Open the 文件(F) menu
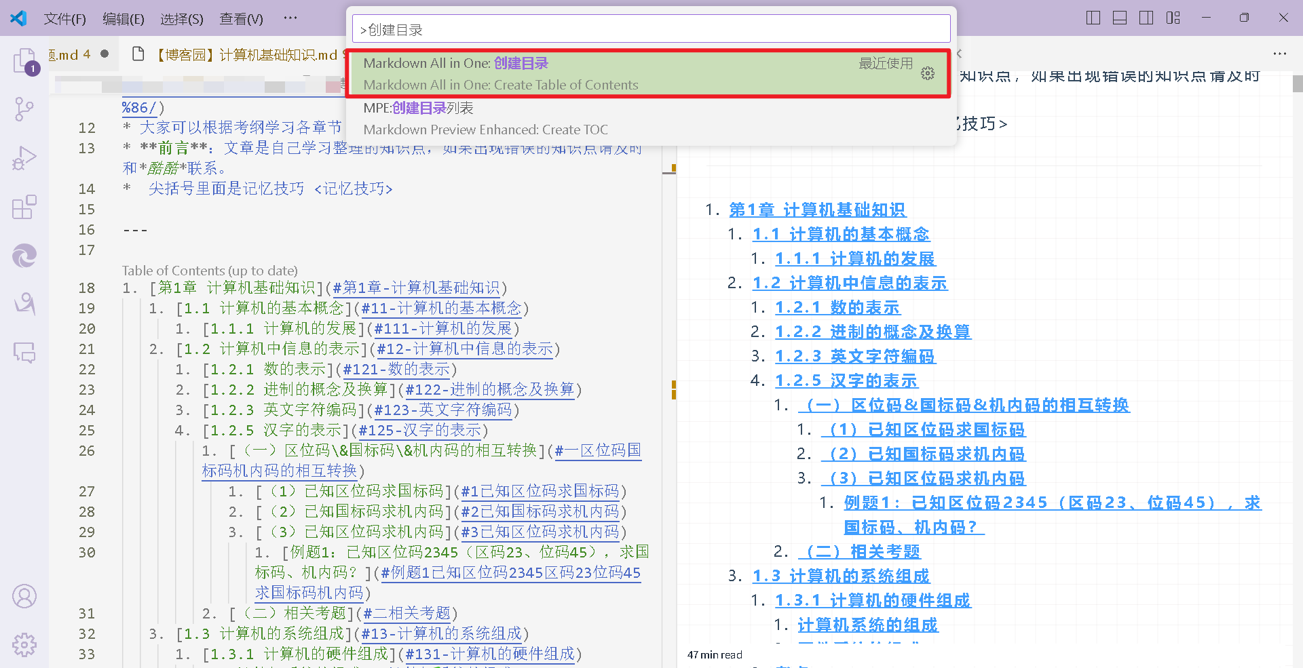Image resolution: width=1303 pixels, height=668 pixels. coord(64,19)
